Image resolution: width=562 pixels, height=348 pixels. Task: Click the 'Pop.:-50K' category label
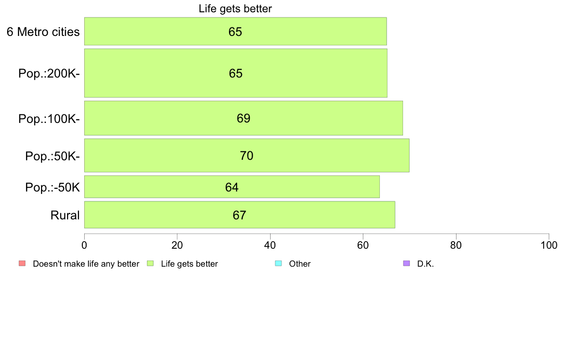[x=53, y=187]
